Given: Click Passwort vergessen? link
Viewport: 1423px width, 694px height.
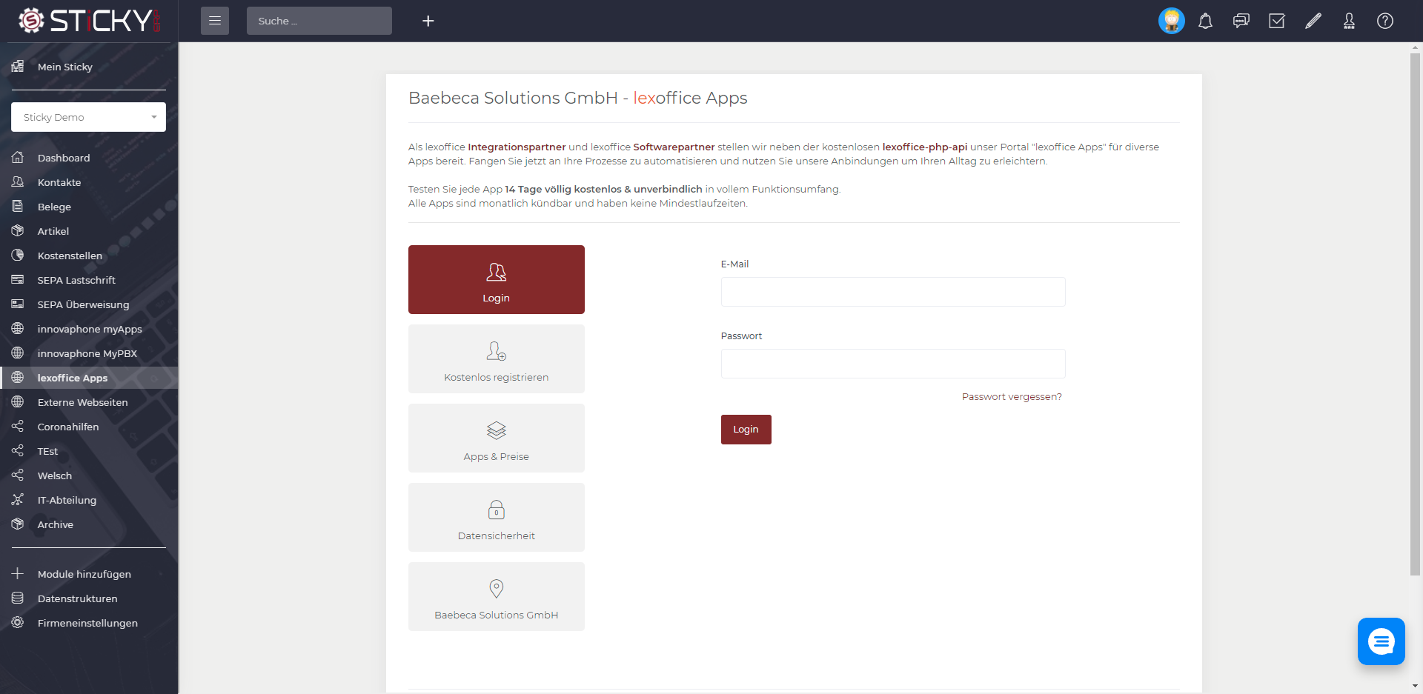Looking at the screenshot, I should tap(1012, 397).
